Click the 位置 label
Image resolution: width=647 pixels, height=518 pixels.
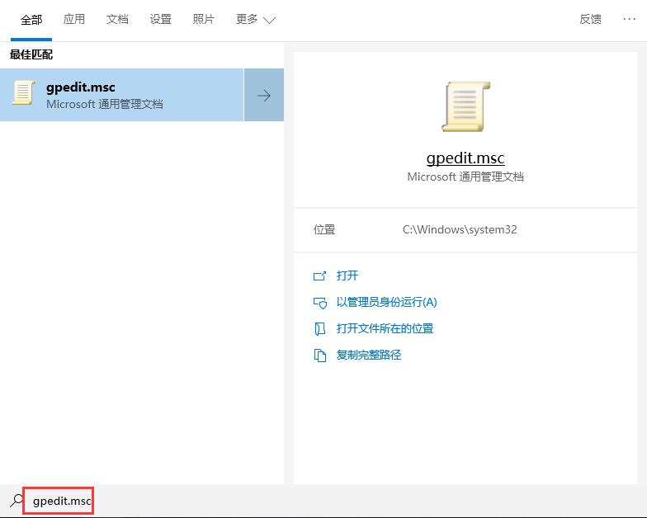324,229
